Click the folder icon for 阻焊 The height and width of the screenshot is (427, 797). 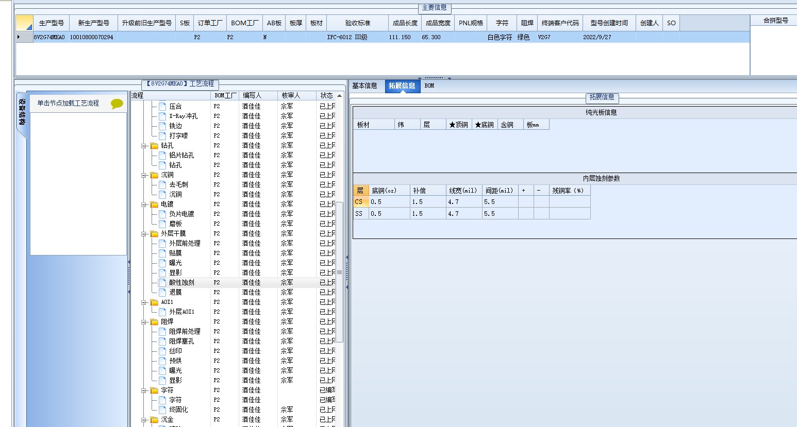click(x=154, y=322)
